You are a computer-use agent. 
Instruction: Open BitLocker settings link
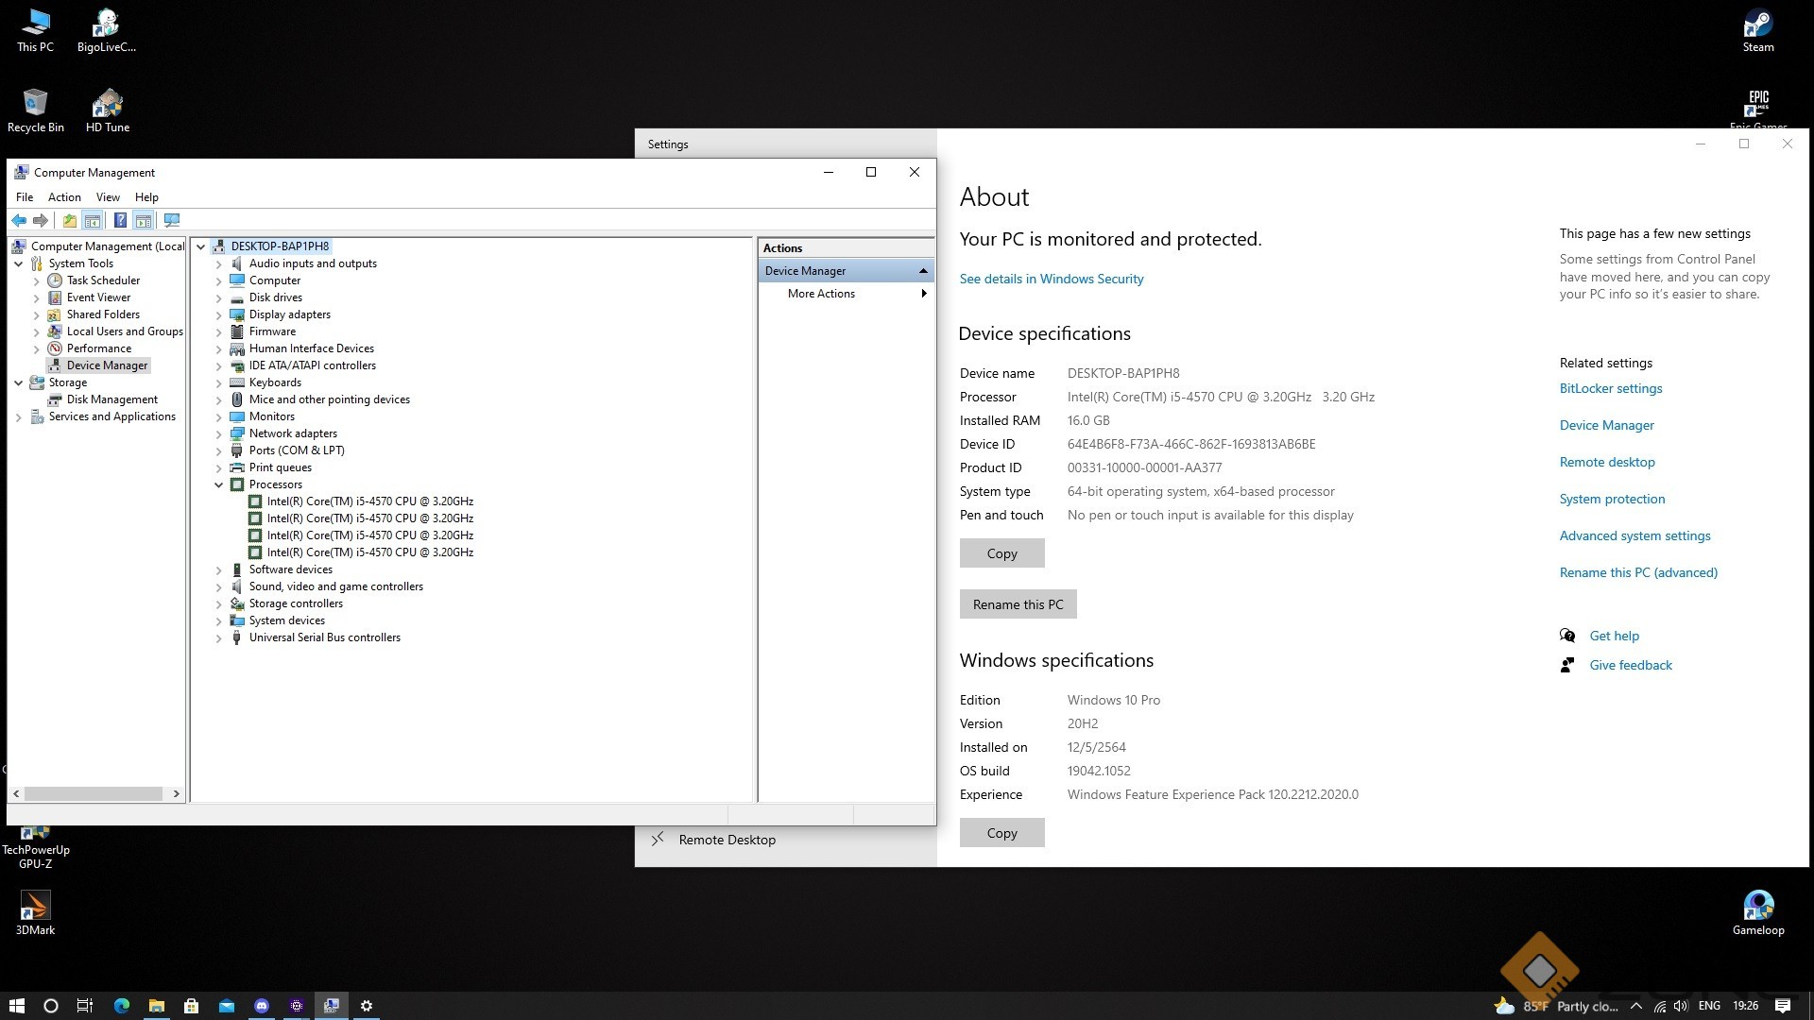pyautogui.click(x=1610, y=388)
